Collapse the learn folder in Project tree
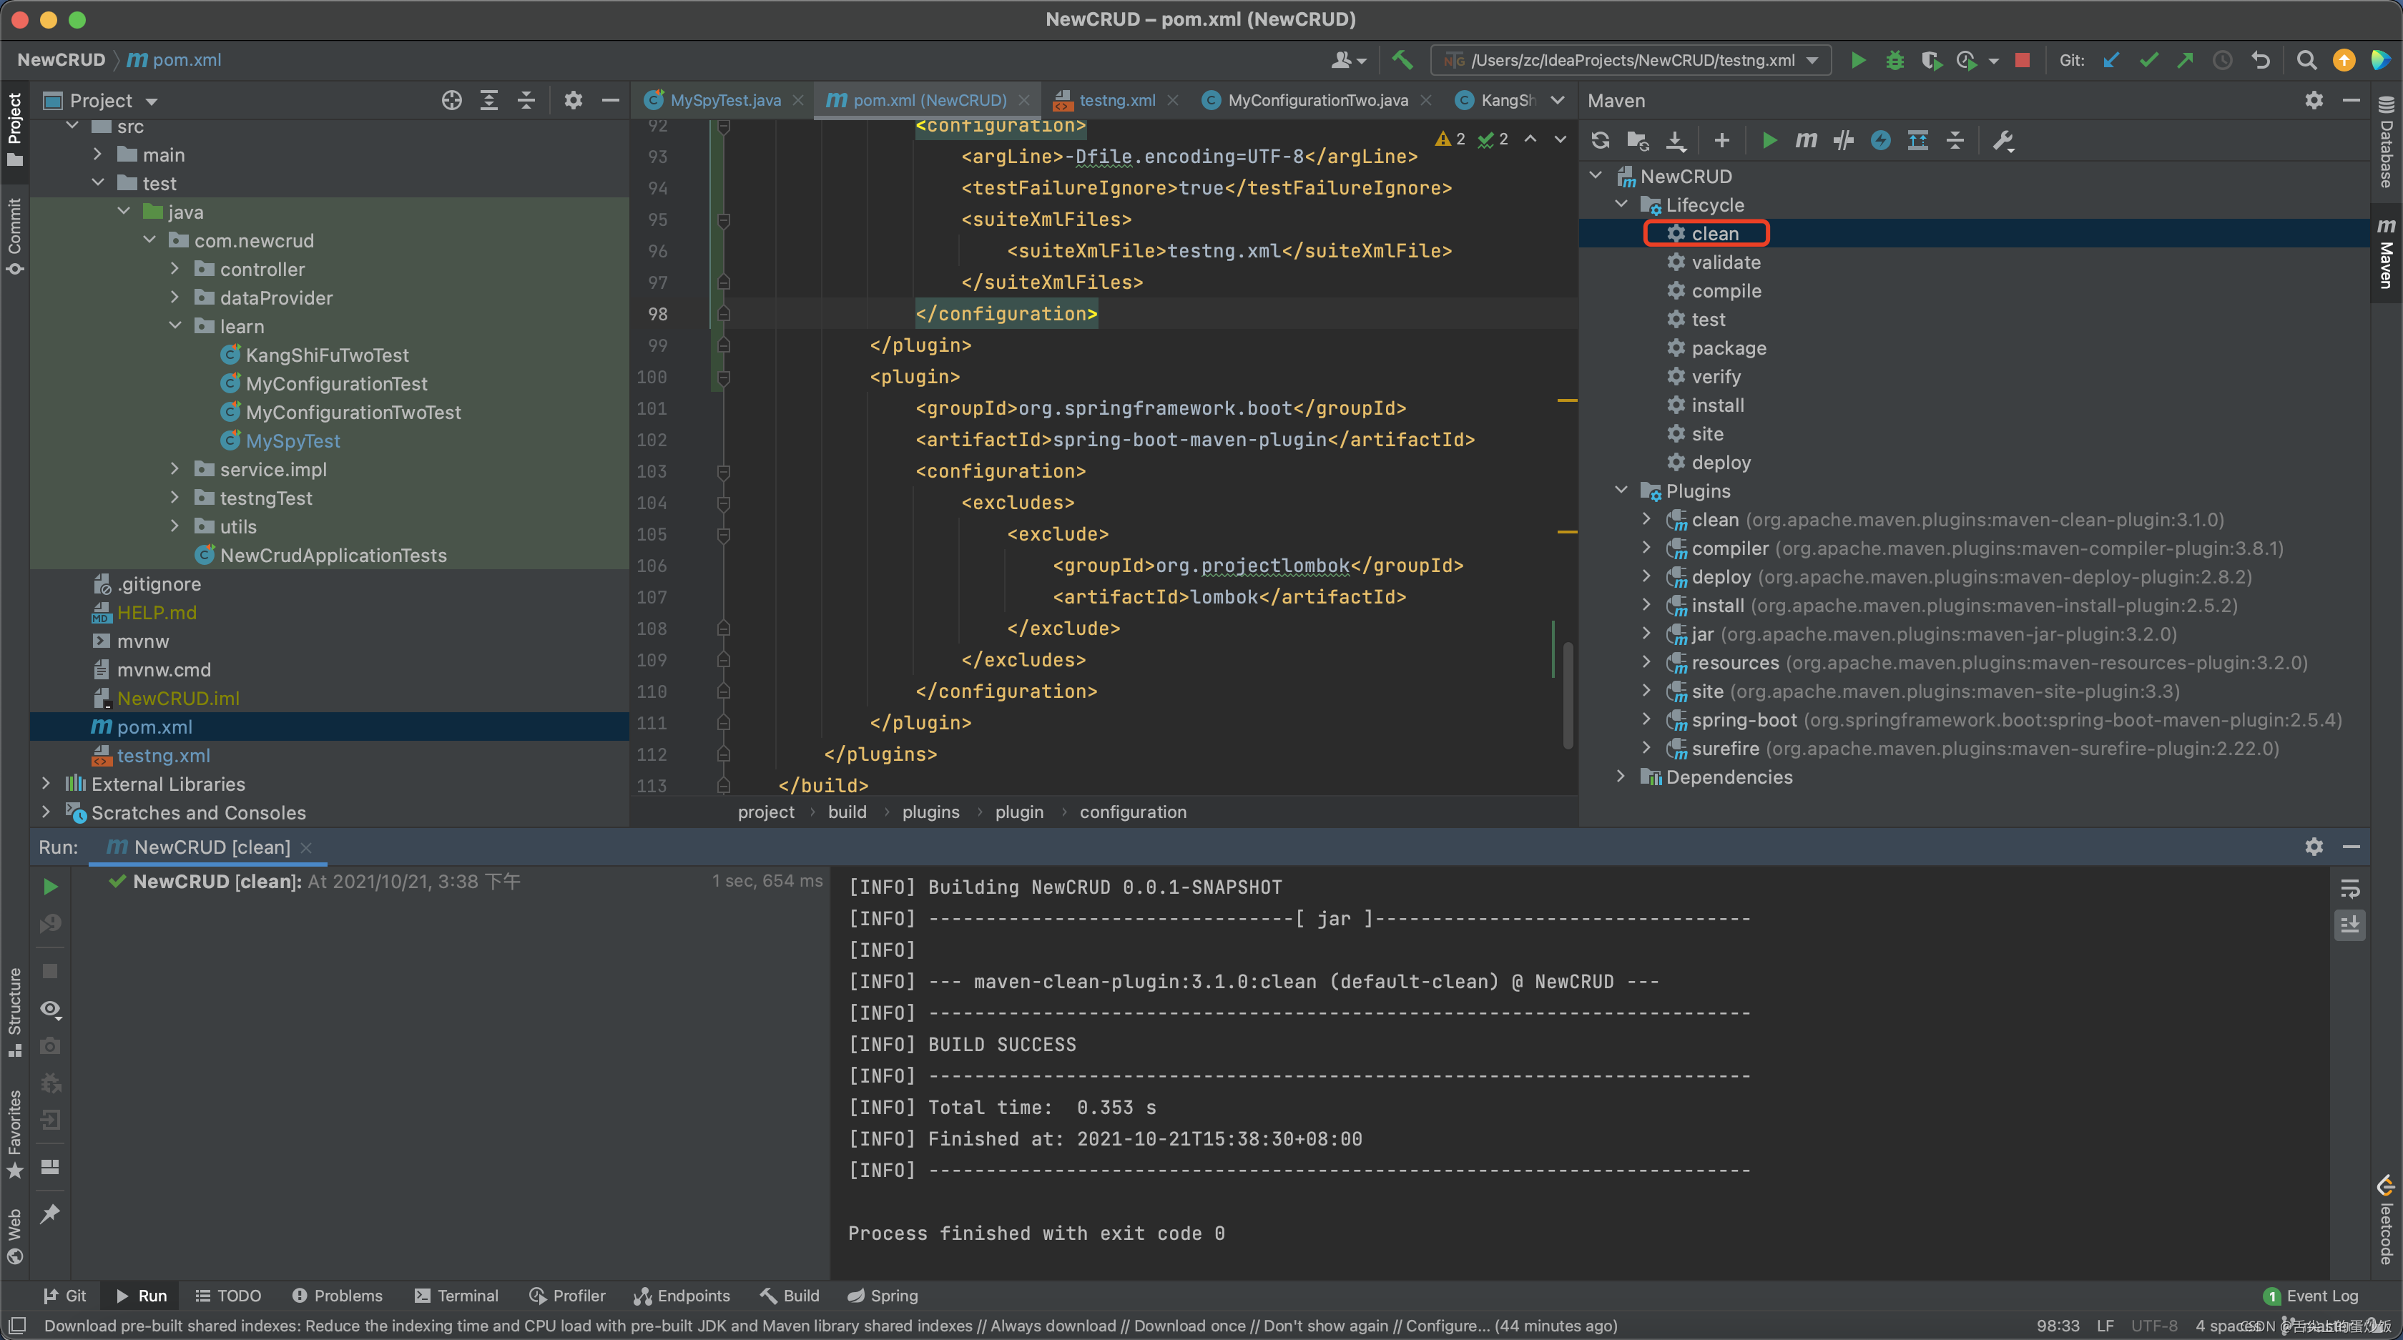This screenshot has height=1340, width=2403. (x=175, y=326)
